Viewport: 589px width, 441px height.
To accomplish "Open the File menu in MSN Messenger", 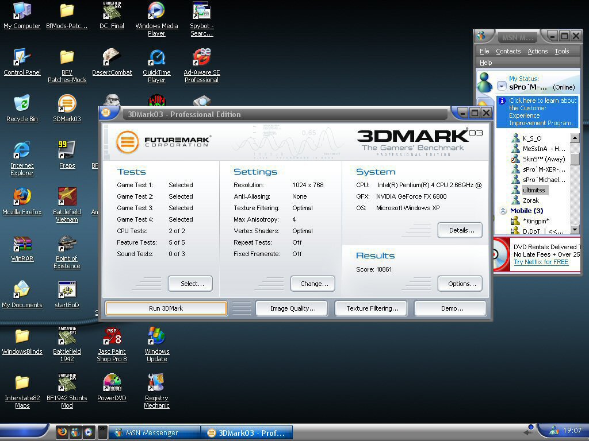I will [484, 51].
